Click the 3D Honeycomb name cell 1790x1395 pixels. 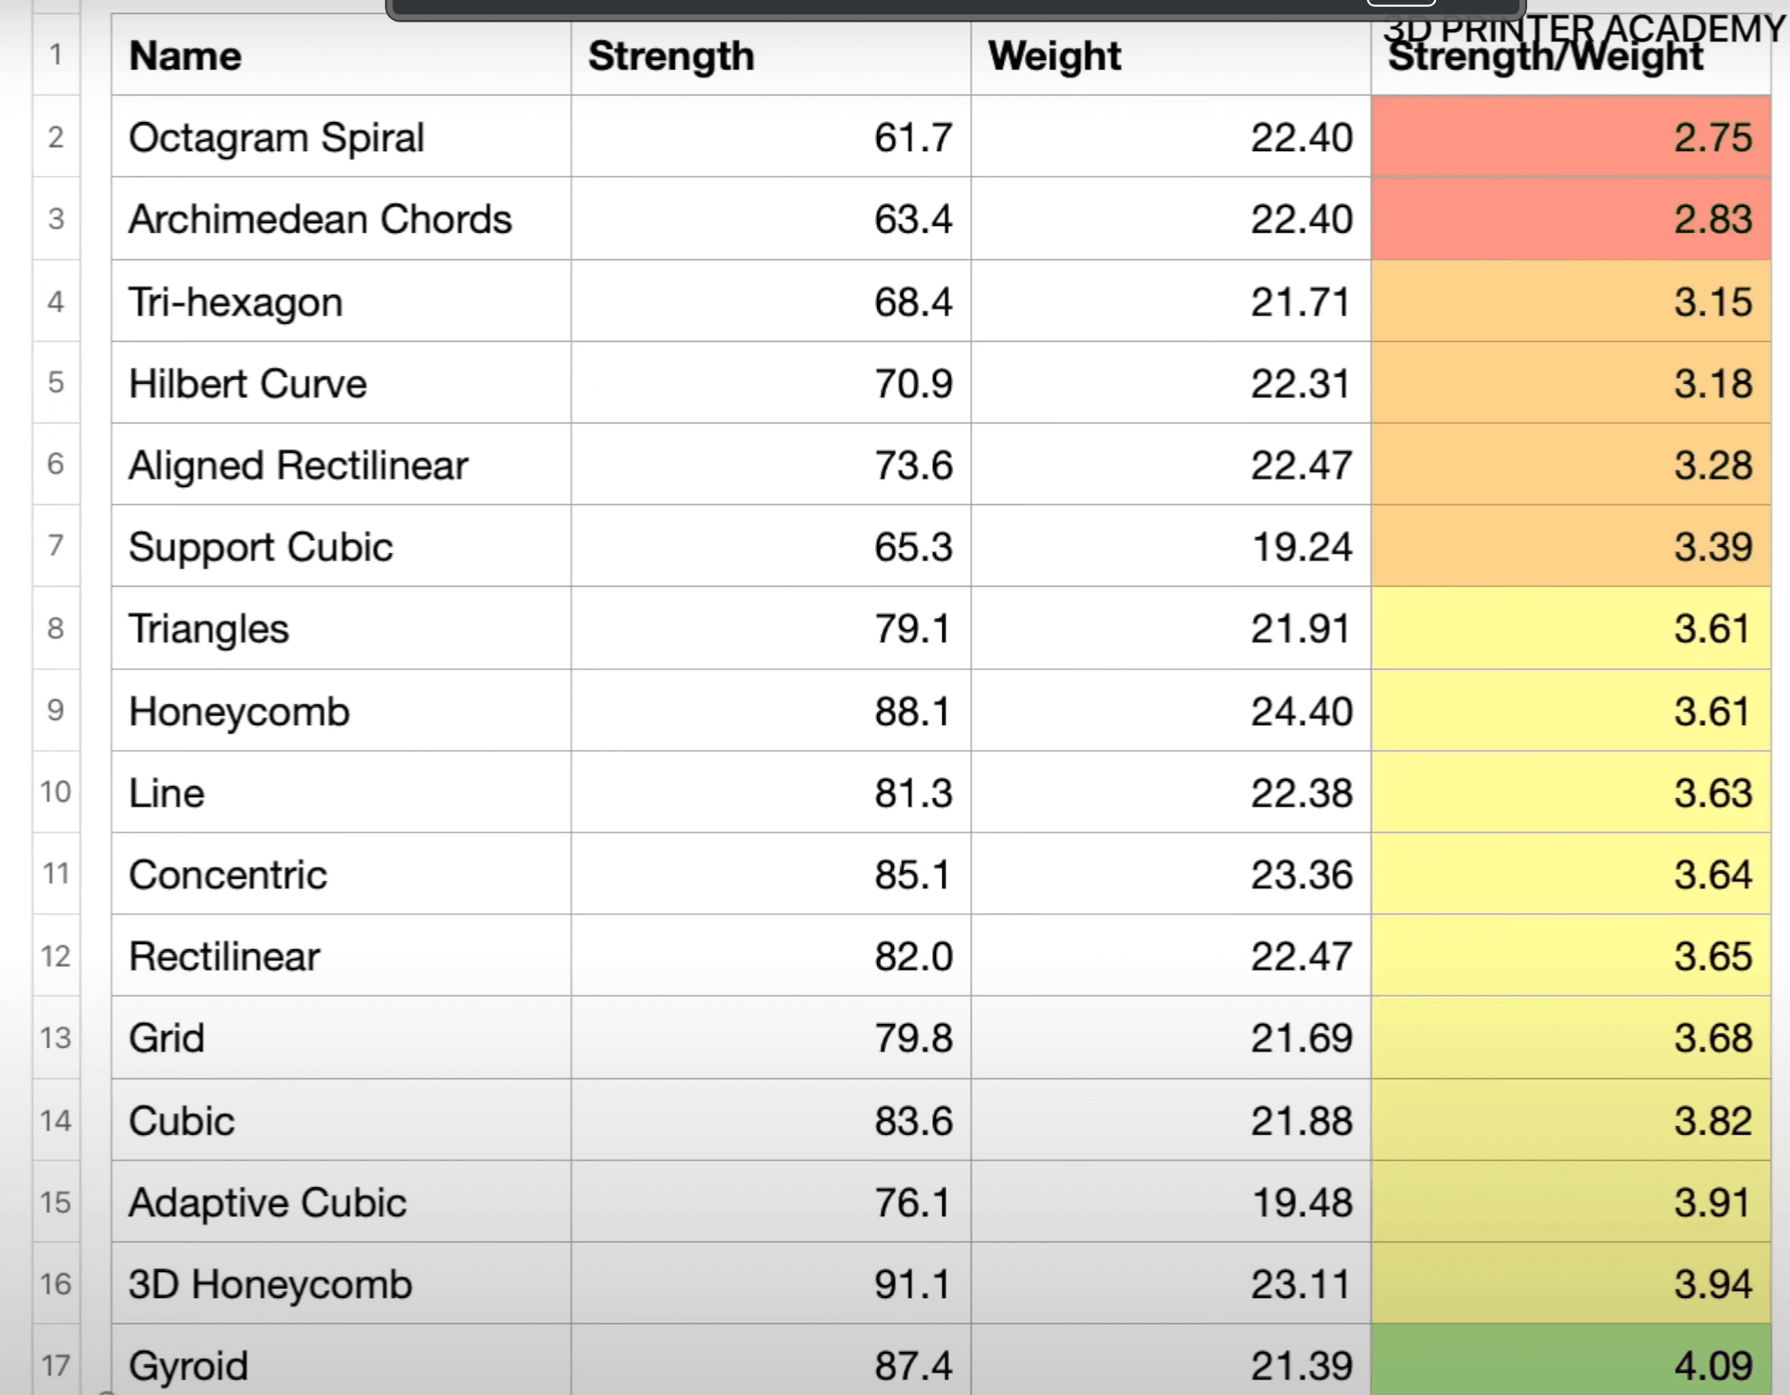(340, 1284)
